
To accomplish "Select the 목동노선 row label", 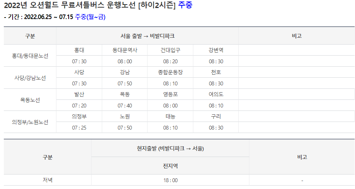I will pos(30,100).
